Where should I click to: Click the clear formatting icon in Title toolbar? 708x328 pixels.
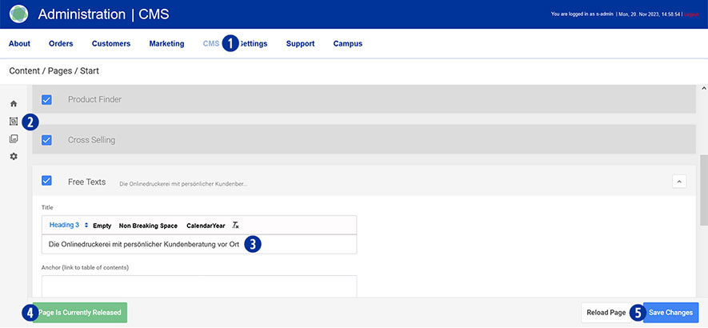click(235, 225)
